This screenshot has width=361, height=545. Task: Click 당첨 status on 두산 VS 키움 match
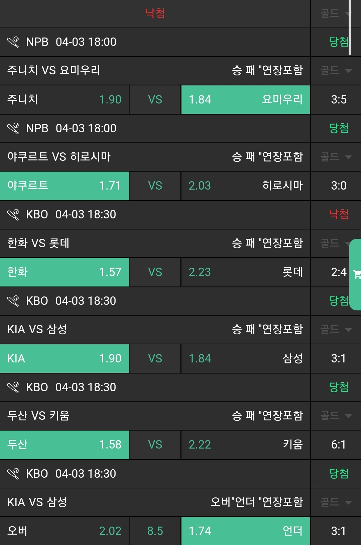click(339, 387)
